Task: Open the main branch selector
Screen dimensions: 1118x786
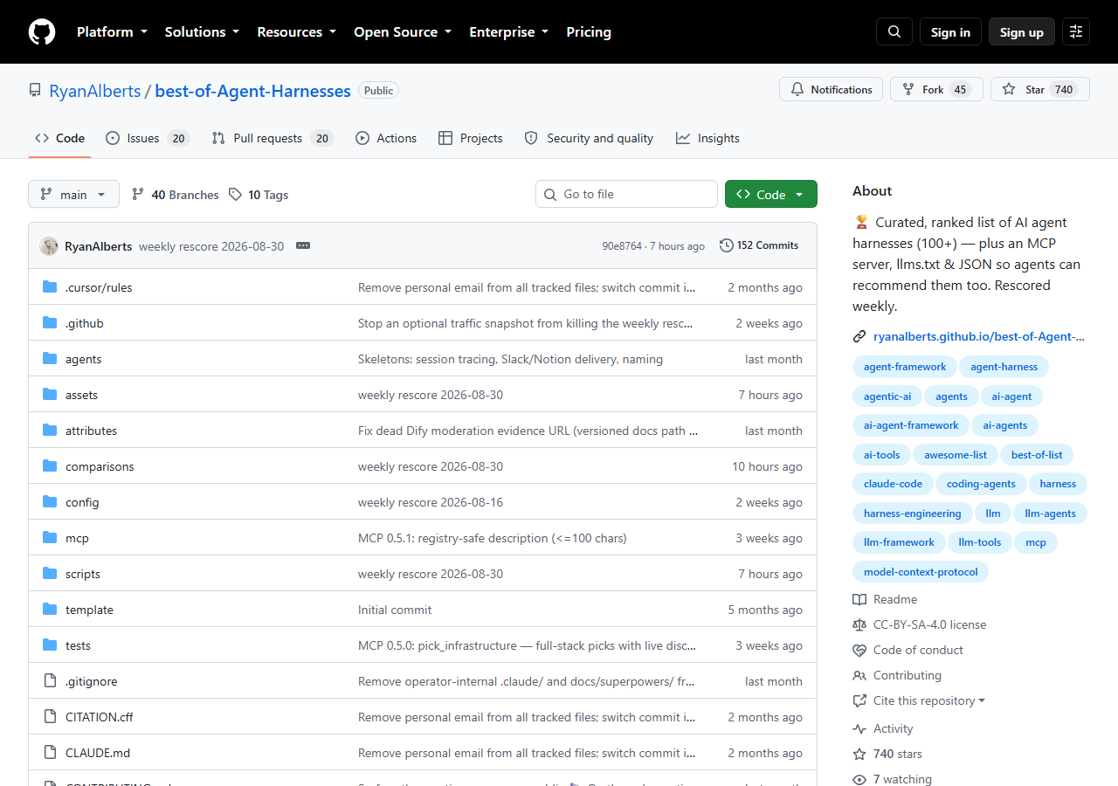Action: click(73, 194)
